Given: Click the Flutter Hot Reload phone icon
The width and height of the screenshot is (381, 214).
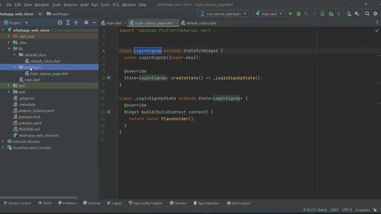Looking at the screenshot, I should 322,14.
